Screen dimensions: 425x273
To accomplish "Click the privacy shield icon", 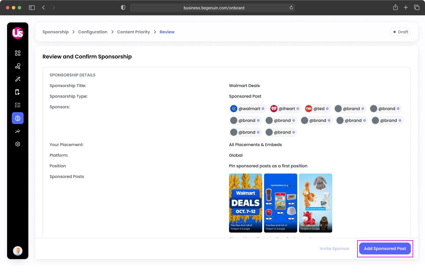I will tap(123, 8).
